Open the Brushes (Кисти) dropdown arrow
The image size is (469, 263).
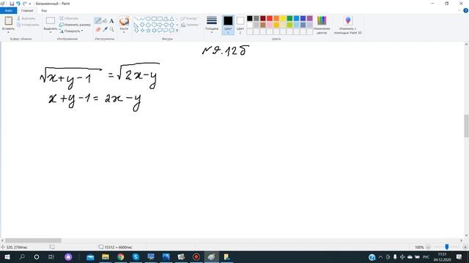tap(124, 31)
